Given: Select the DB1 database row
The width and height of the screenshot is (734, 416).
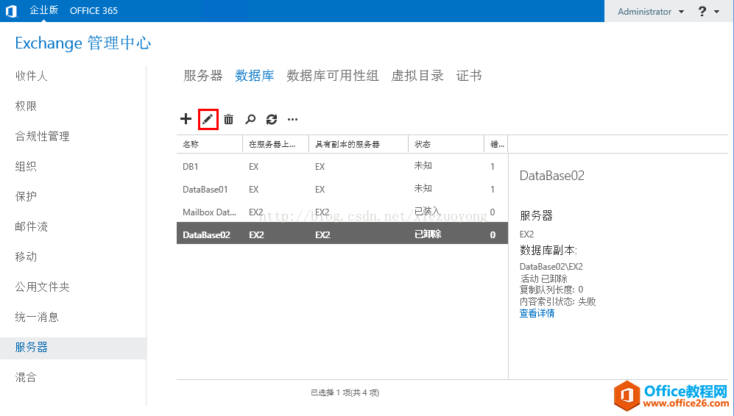Looking at the screenshot, I should pyautogui.click(x=342, y=166).
